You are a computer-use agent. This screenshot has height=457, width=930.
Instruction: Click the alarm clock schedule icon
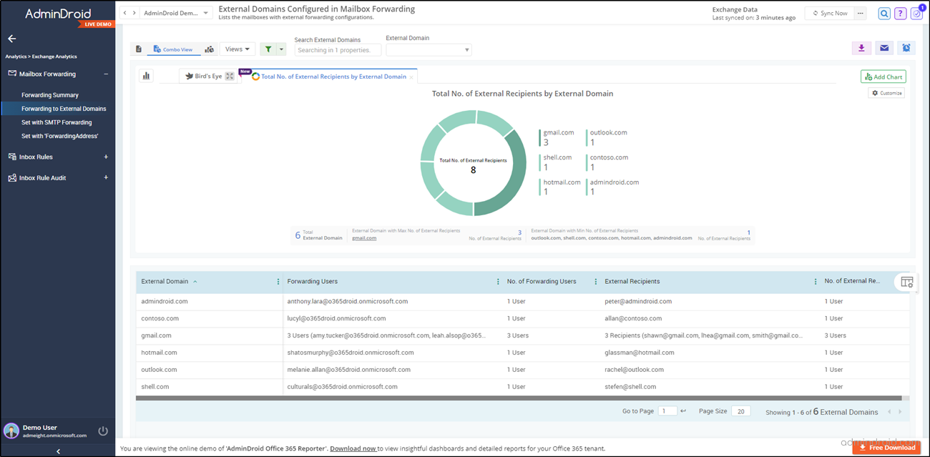pyautogui.click(x=906, y=48)
